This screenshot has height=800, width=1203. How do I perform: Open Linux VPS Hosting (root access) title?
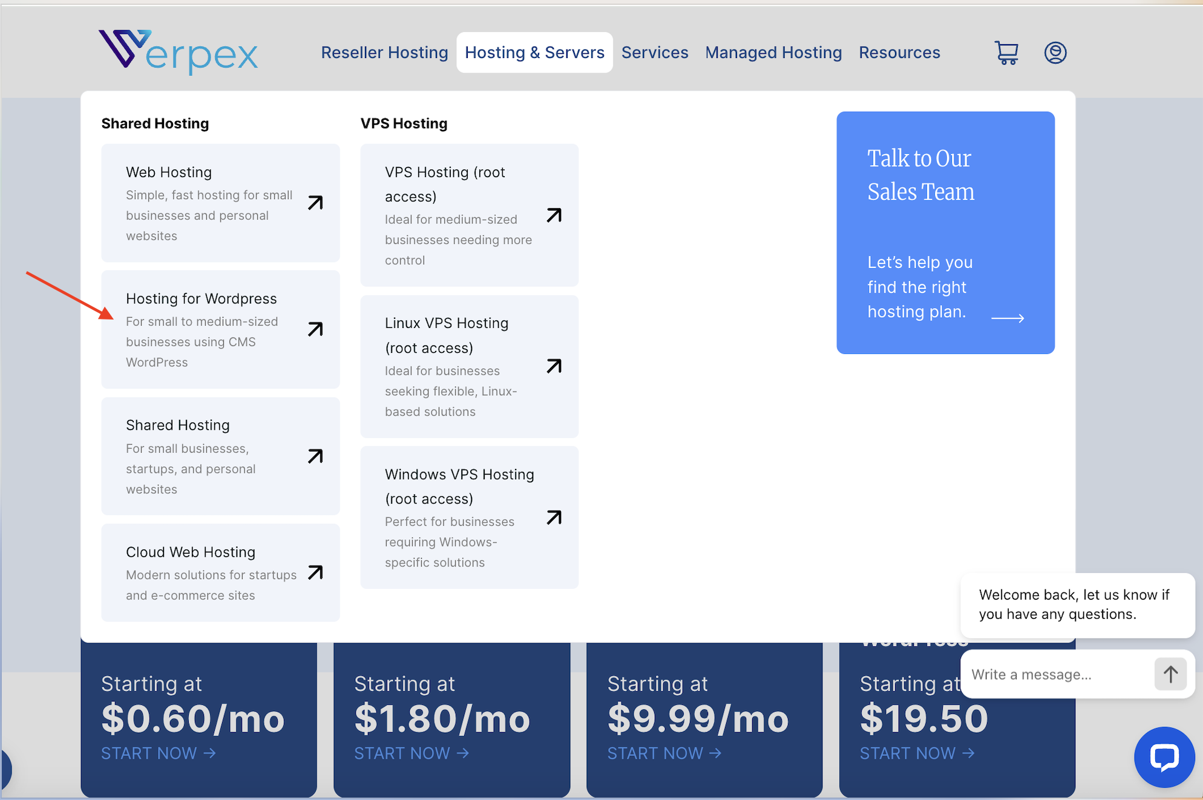(447, 335)
